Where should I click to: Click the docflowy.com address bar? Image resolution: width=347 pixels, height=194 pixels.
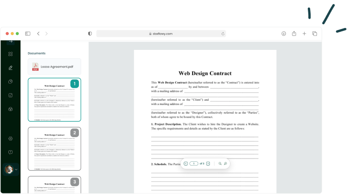click(x=161, y=34)
